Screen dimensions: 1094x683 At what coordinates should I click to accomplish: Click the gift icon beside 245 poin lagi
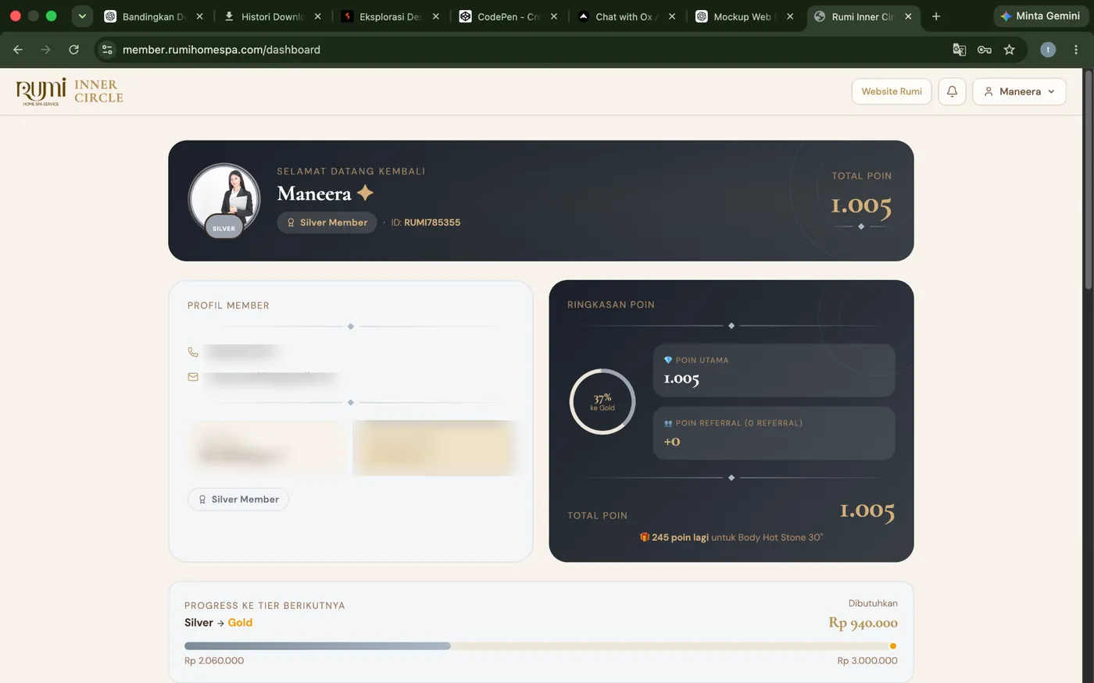(x=645, y=537)
